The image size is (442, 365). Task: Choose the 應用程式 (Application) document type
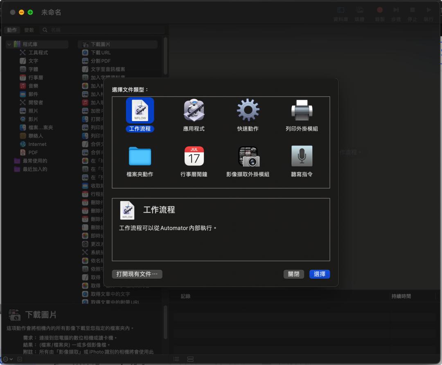[194, 110]
